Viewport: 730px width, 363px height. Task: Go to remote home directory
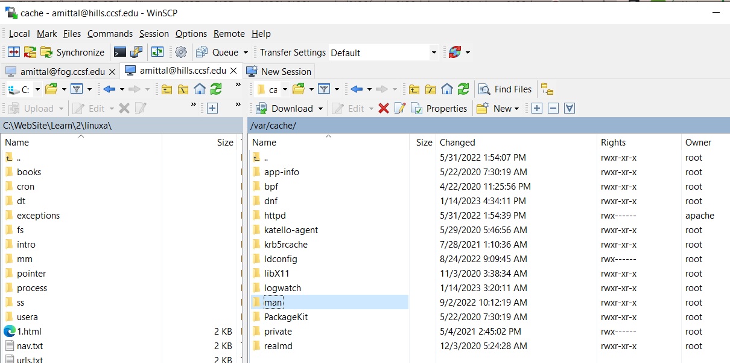tap(447, 89)
